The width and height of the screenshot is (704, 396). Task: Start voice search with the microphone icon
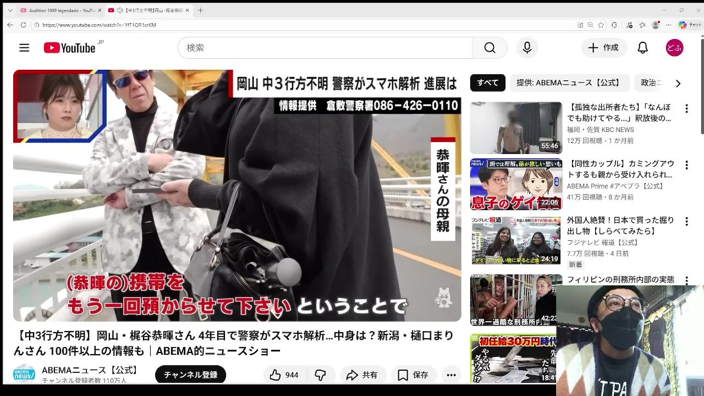(527, 48)
